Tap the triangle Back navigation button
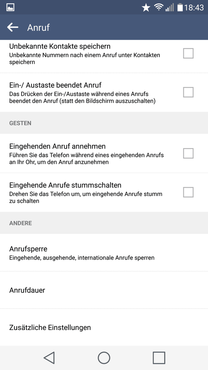This screenshot has height=370, width=208. pos(49,358)
